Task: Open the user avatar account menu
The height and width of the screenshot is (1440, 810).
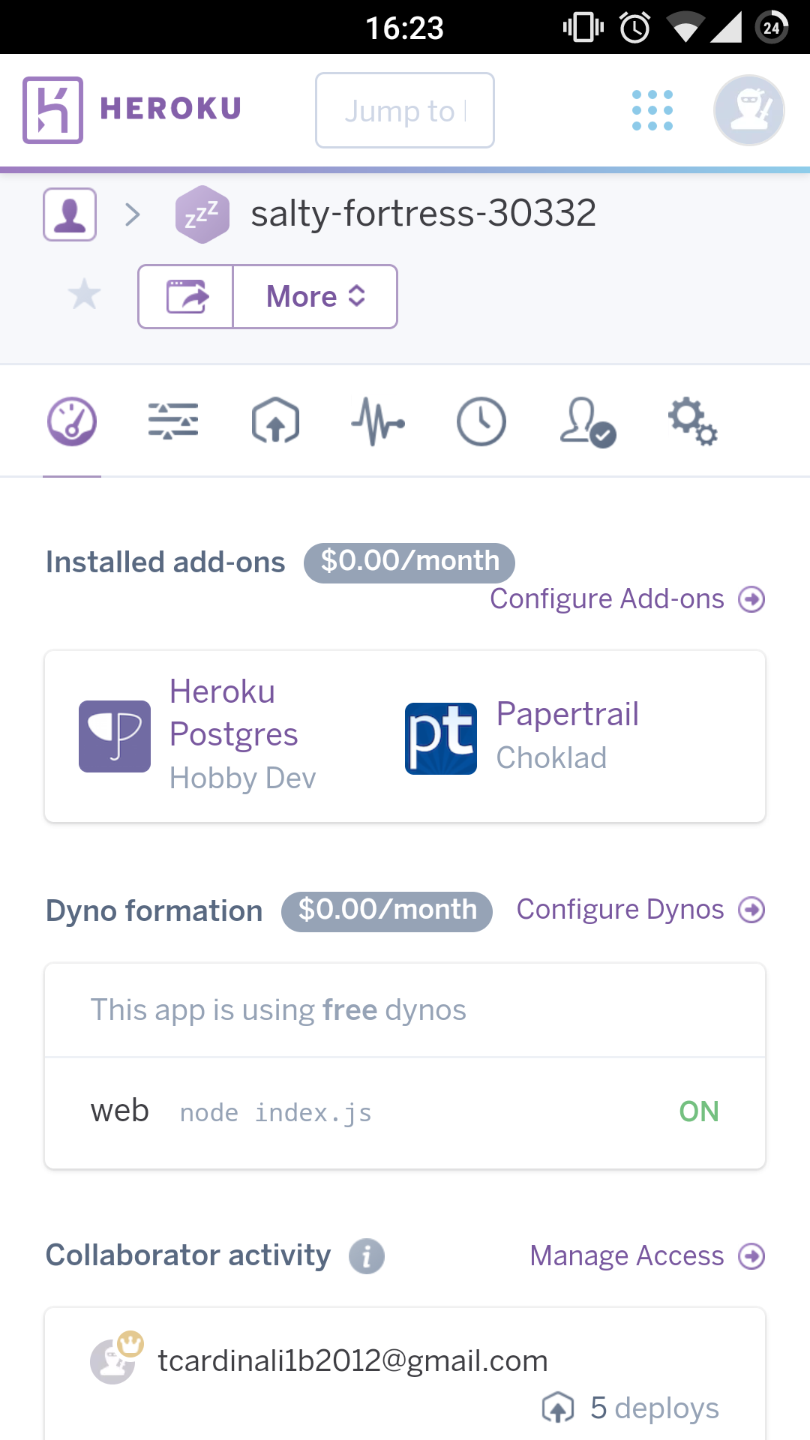Action: pyautogui.click(x=748, y=110)
